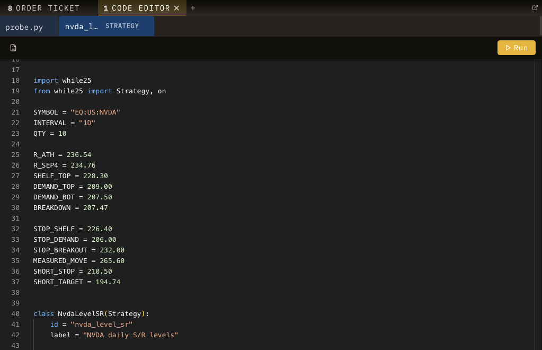Click the STOP_SHELF value 226.40

click(x=100, y=229)
